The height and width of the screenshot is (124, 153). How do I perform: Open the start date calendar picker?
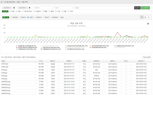coord(14,8)
